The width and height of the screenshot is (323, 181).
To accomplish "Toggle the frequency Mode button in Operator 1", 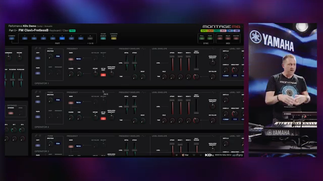I will [x=71, y=59].
